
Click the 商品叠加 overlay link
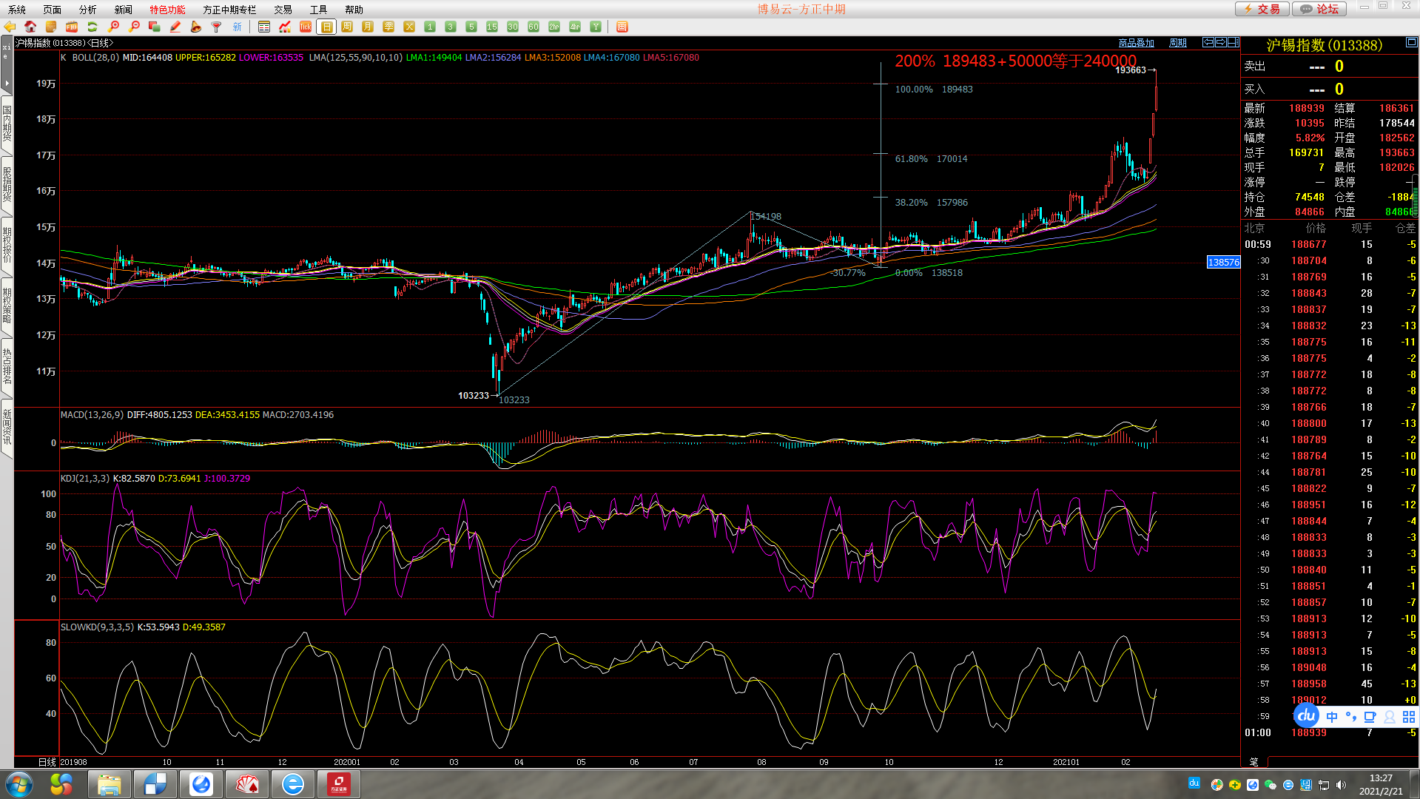[x=1136, y=43]
